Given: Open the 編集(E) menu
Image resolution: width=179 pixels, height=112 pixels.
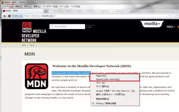Looking at the screenshot, I should (19, 6).
